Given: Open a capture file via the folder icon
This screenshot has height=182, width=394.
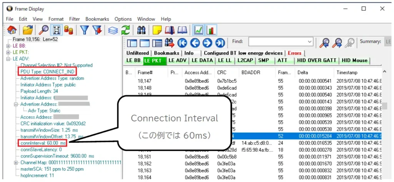Looking at the screenshot, I should 27,30.
